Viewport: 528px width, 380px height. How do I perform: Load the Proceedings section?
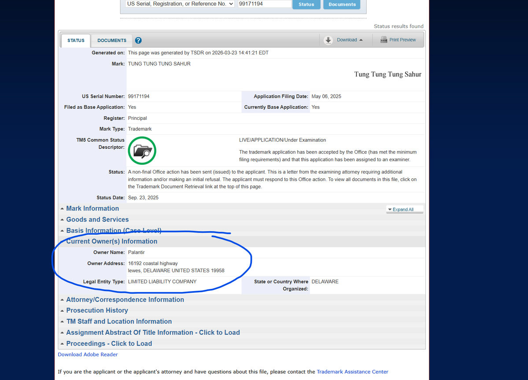click(x=109, y=343)
